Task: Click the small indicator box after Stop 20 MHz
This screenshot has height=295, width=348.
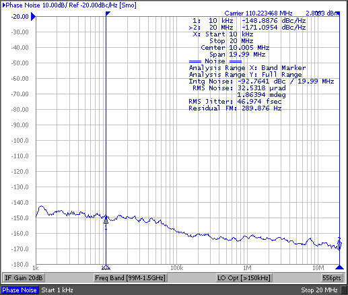Action: 344,290
